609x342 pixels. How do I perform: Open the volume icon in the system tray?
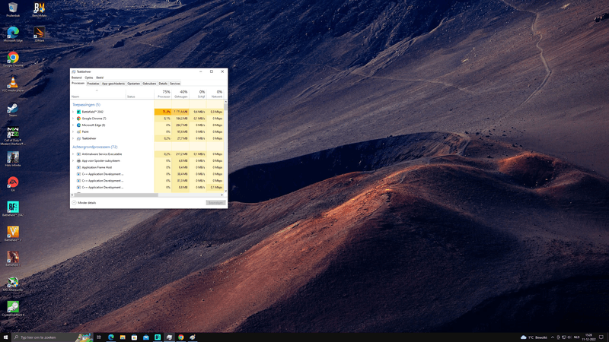pyautogui.click(x=569, y=337)
